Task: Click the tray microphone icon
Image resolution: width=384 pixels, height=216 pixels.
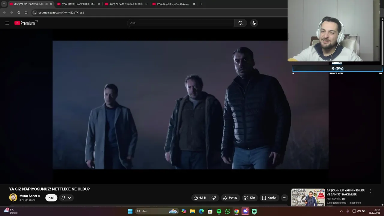Action: click(x=348, y=211)
